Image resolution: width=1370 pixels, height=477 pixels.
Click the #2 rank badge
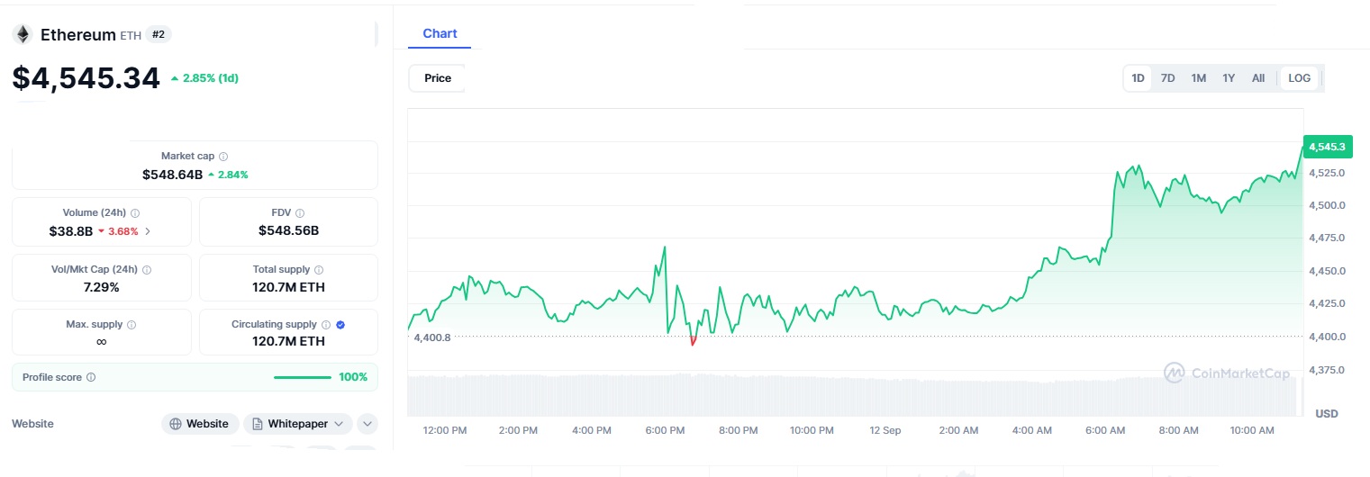159,34
